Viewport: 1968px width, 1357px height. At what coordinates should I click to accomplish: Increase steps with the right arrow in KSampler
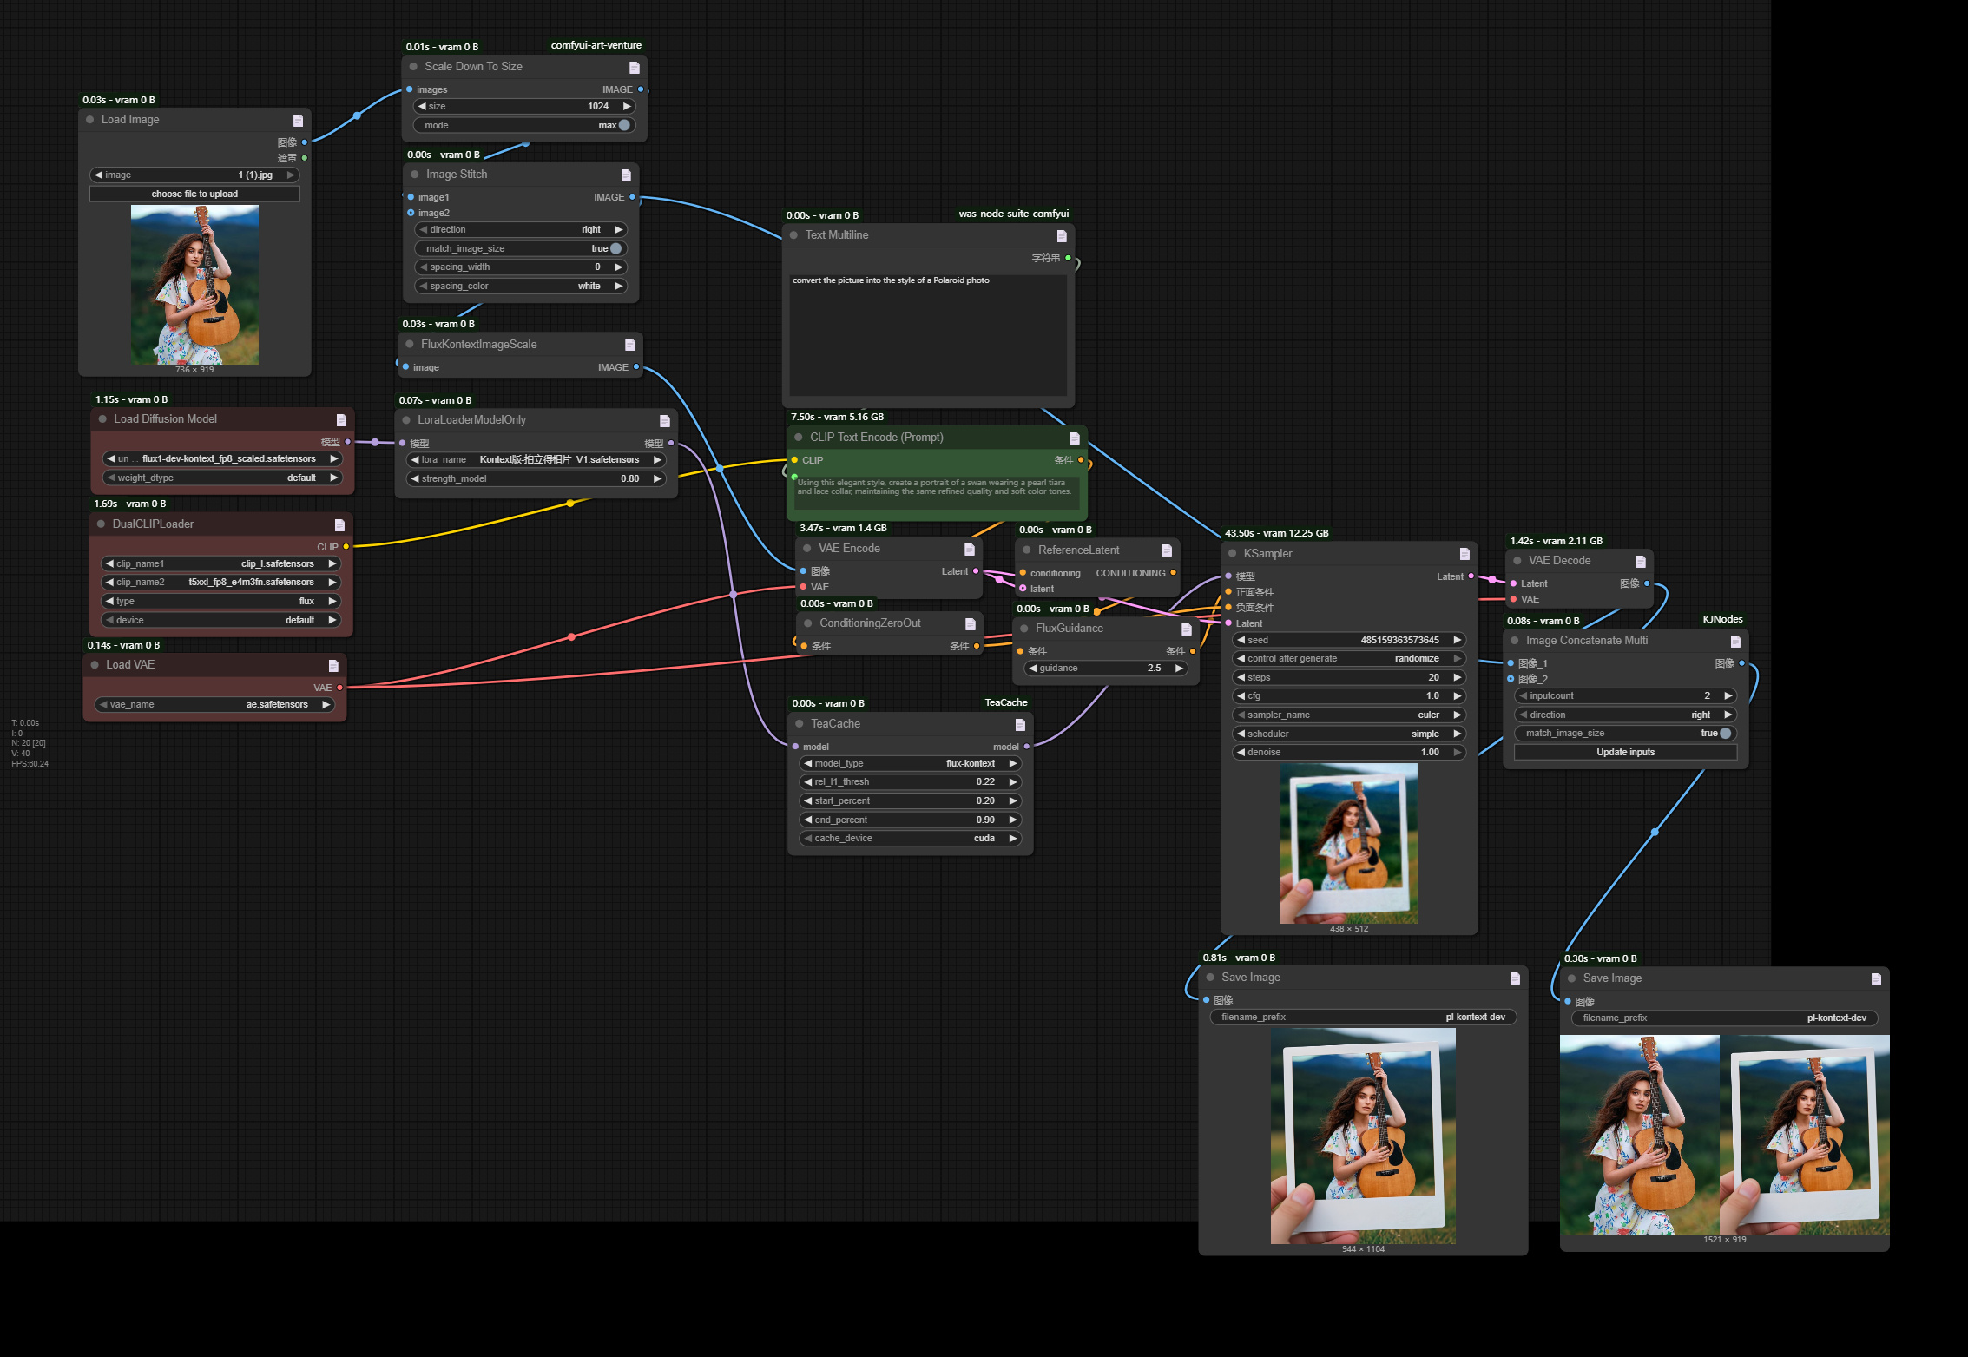coord(1457,677)
